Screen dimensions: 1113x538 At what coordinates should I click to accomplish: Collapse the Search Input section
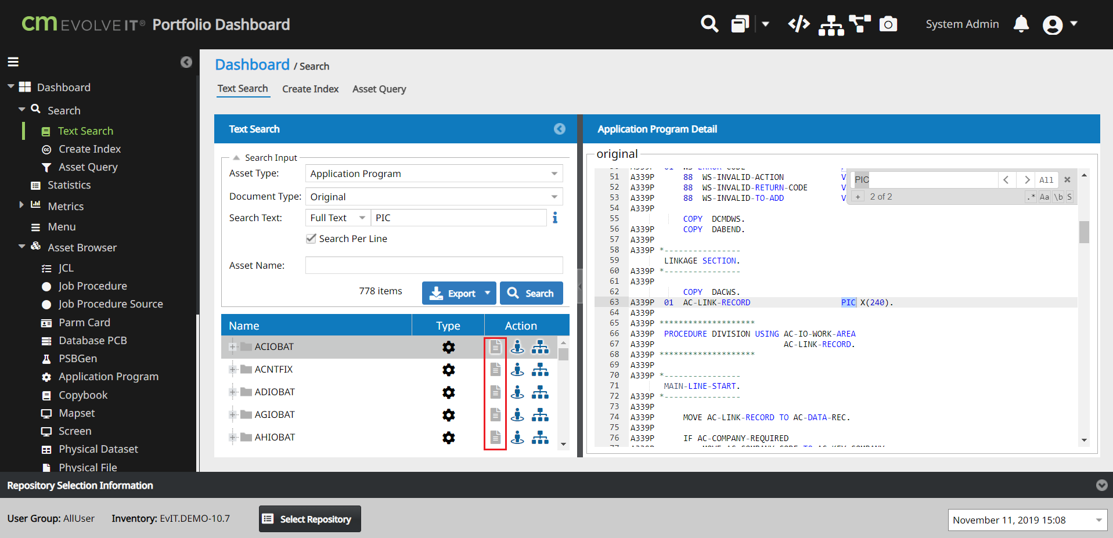(237, 157)
